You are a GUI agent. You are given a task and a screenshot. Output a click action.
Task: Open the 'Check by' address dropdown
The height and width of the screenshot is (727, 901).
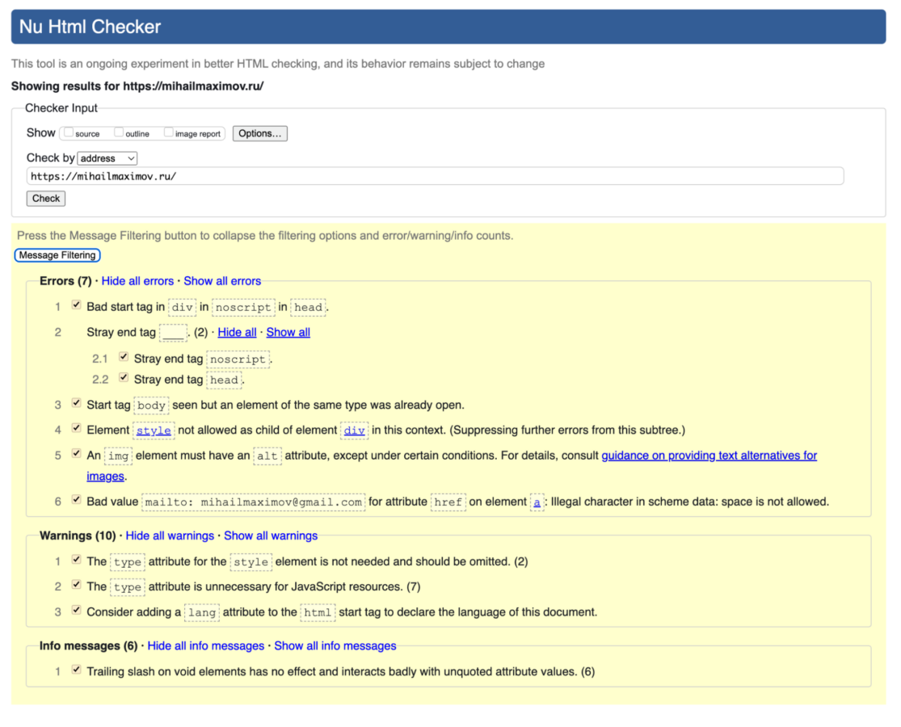107,158
